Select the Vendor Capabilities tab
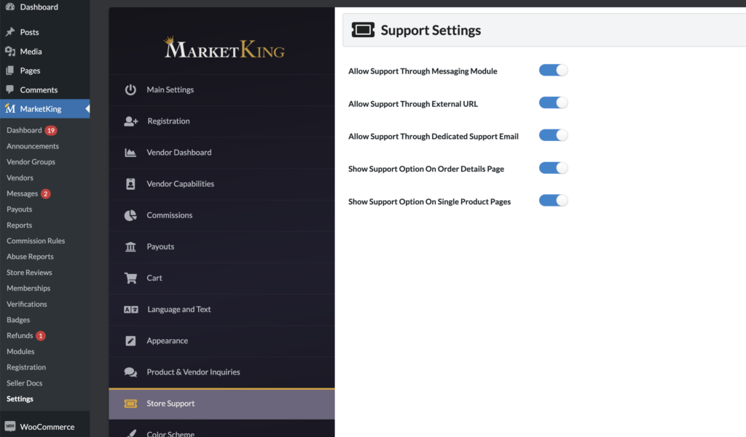This screenshot has height=437, width=746. point(221,184)
